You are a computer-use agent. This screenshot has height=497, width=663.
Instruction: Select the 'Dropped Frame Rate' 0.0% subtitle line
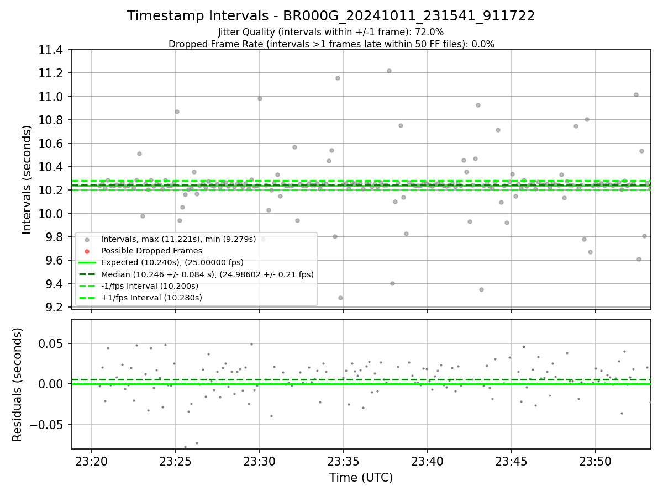(331, 44)
